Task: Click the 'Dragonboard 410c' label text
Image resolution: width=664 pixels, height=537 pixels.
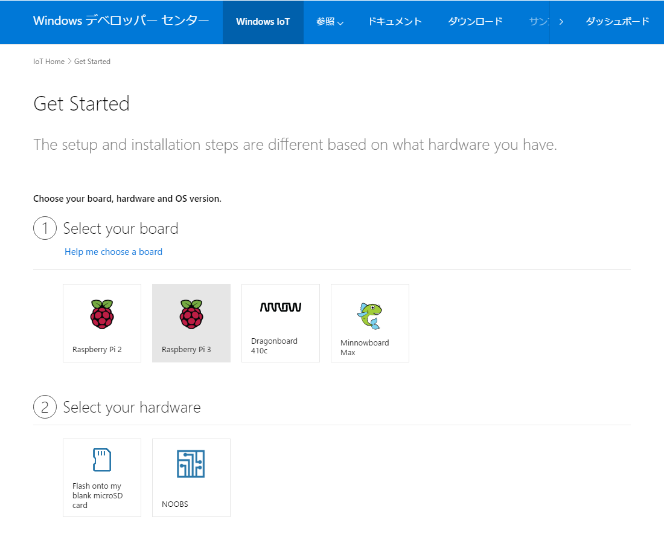Action: click(x=275, y=346)
